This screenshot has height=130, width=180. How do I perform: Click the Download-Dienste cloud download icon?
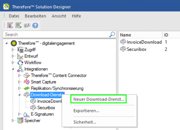27,95
